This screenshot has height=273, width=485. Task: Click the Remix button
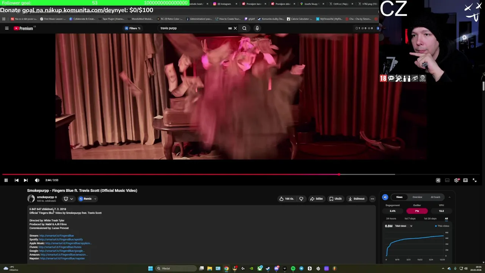click(85, 199)
